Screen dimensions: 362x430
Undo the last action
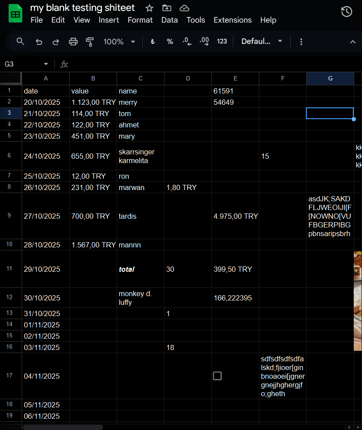39,42
